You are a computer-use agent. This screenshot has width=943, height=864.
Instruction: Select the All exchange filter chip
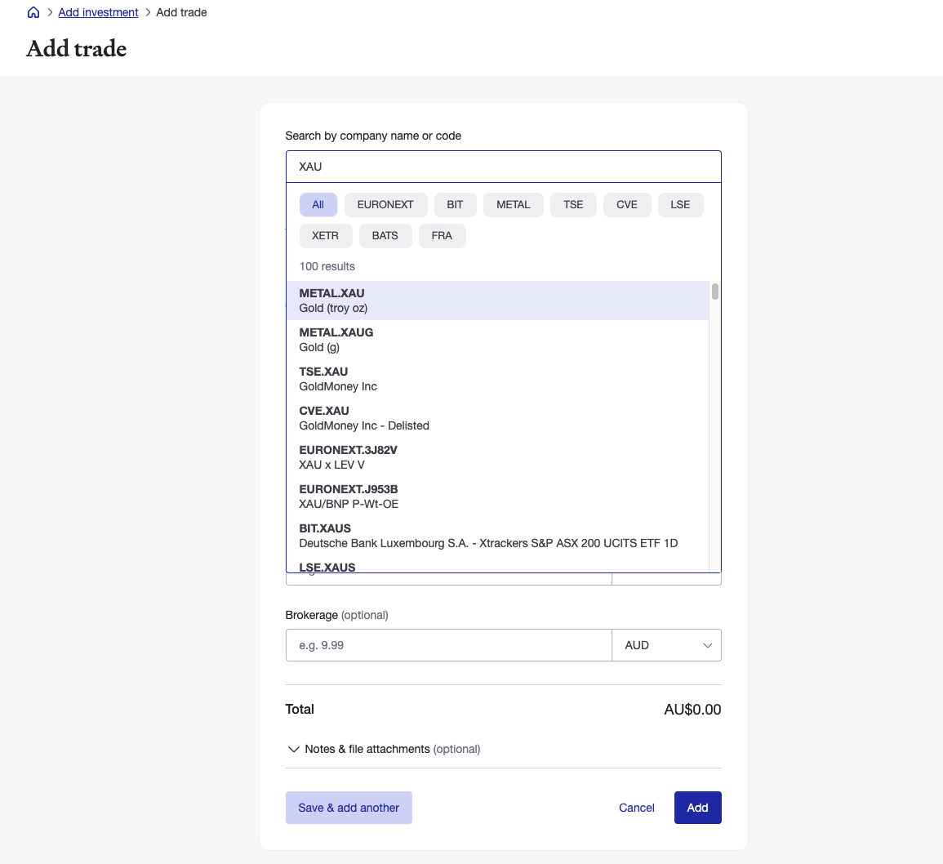coord(318,204)
